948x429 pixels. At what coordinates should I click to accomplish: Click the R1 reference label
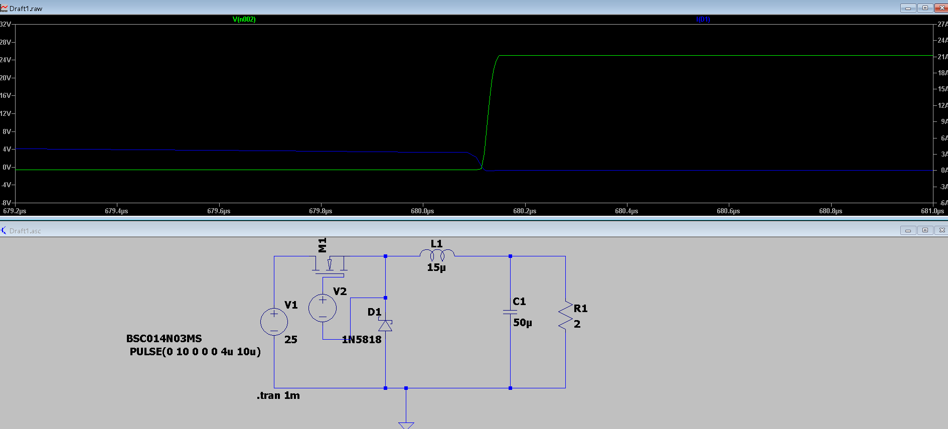pos(581,309)
